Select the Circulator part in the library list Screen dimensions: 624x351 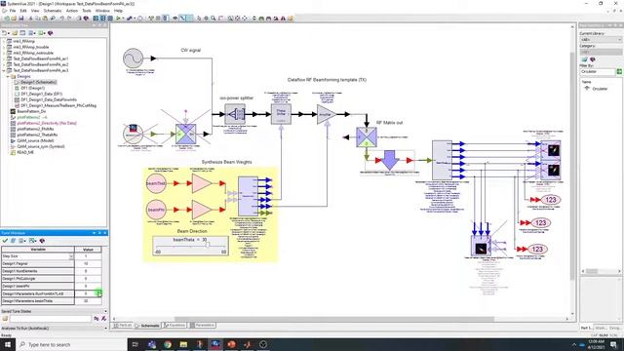(600, 89)
